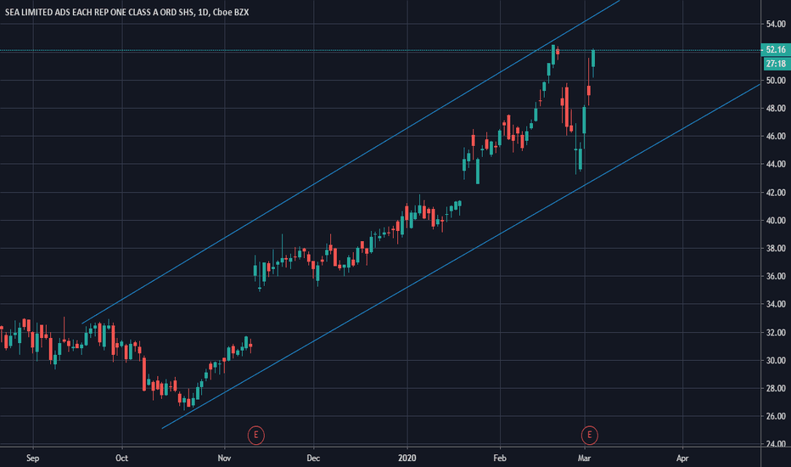The image size is (791, 467).
Task: Click the 40.00 price axis label
Action: pos(776,220)
